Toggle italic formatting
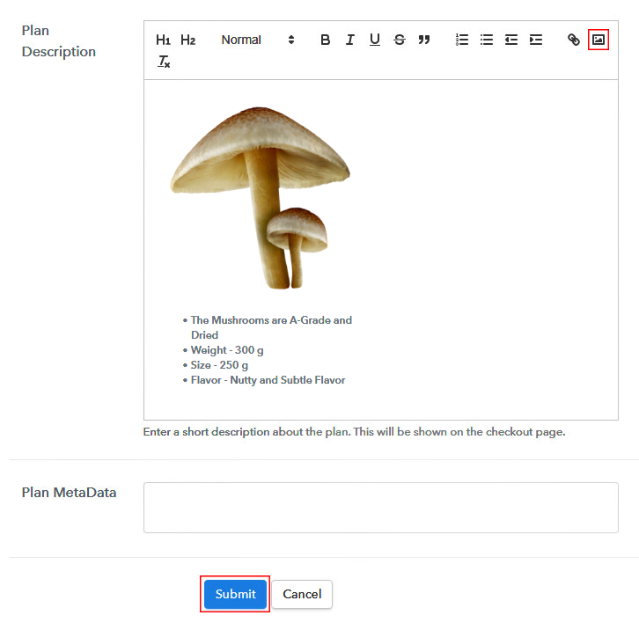 tap(349, 40)
